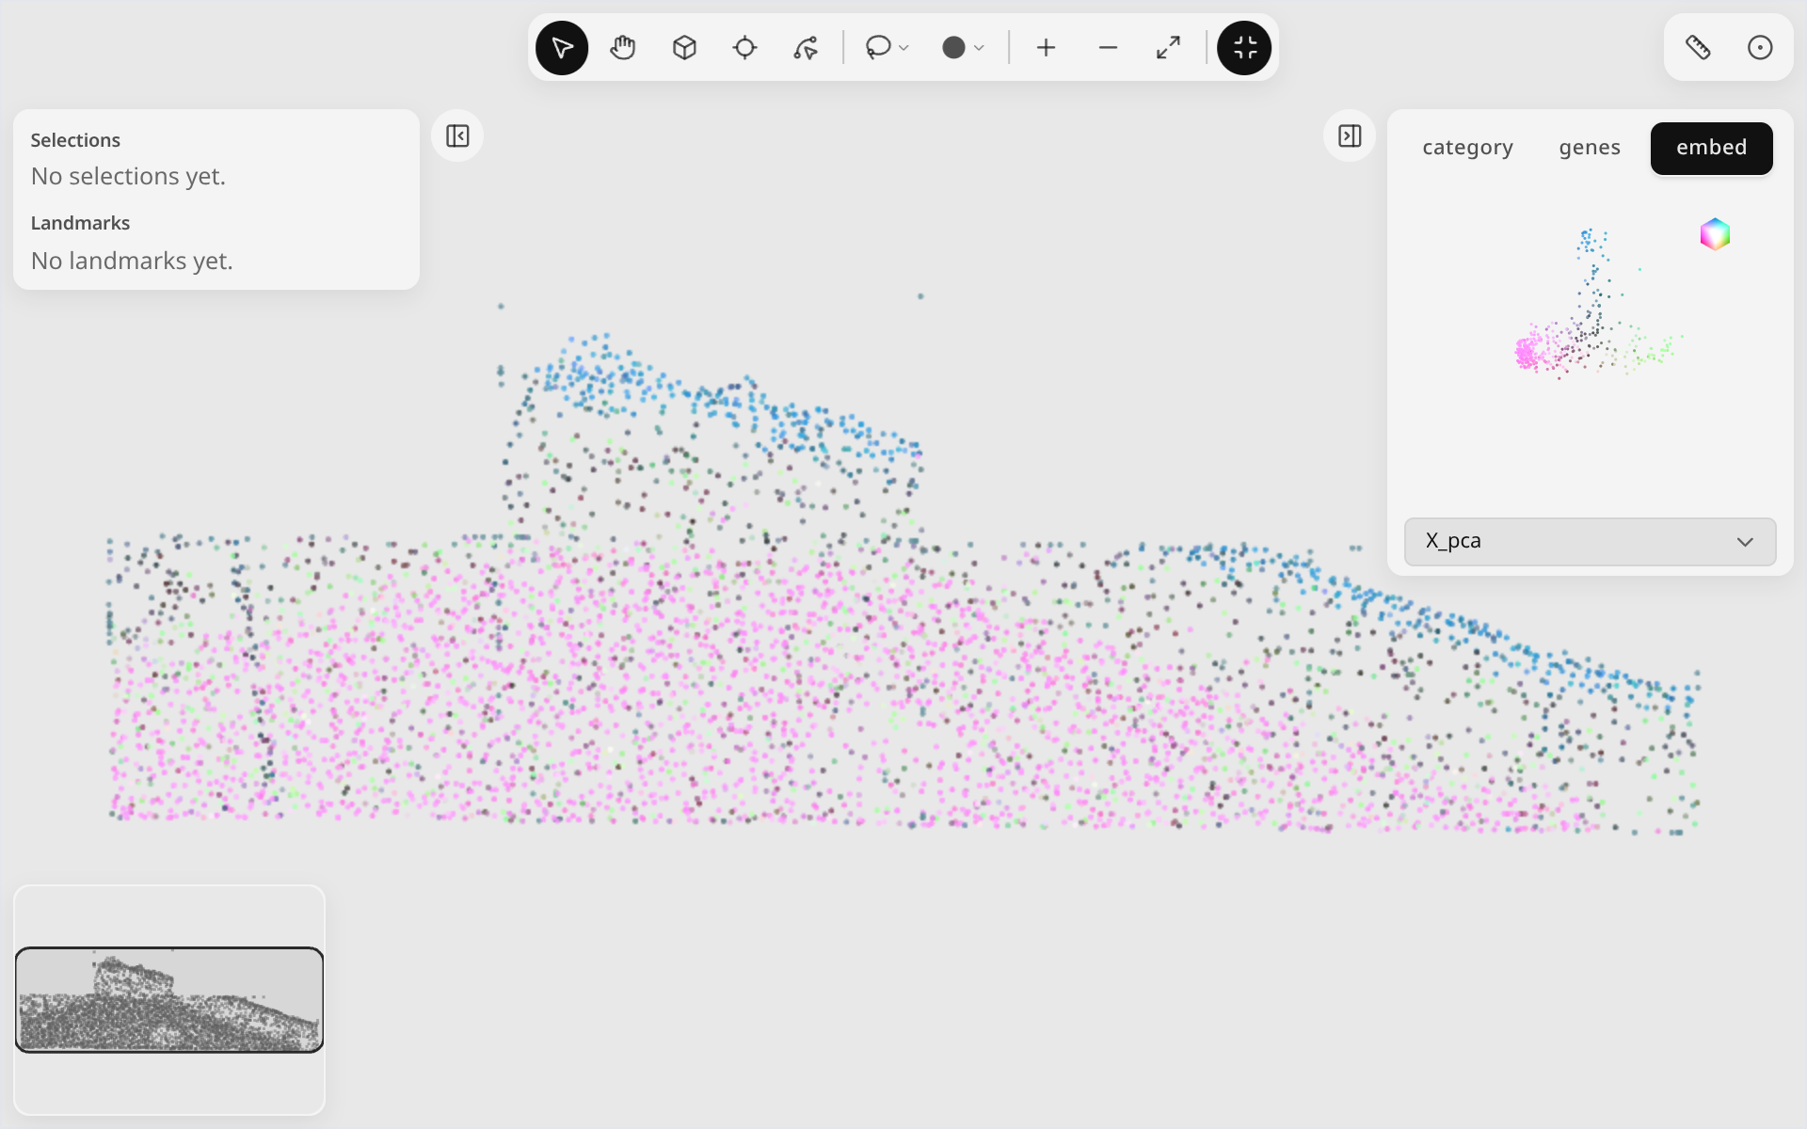1807x1129 pixels.
Task: Zoom out with the minus icon
Action: (x=1108, y=48)
